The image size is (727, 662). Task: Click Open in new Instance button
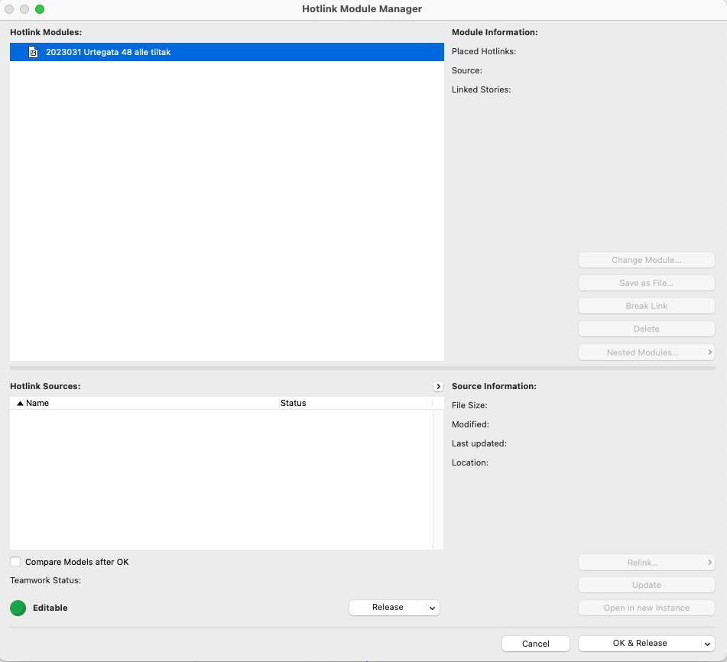tap(646, 608)
